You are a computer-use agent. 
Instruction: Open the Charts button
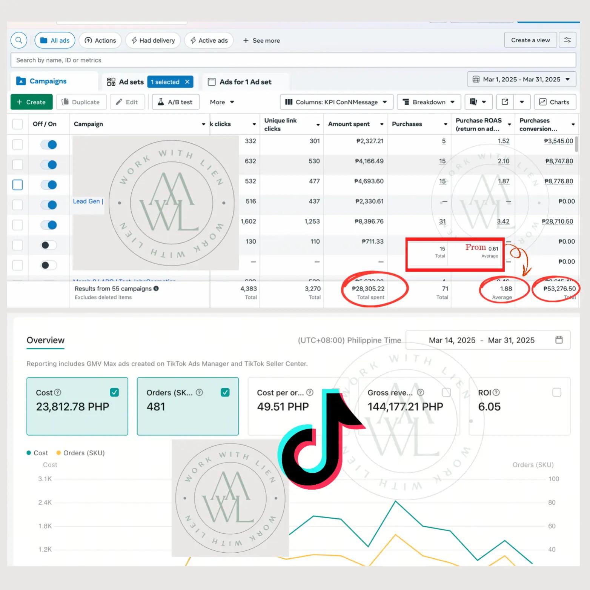pos(555,102)
